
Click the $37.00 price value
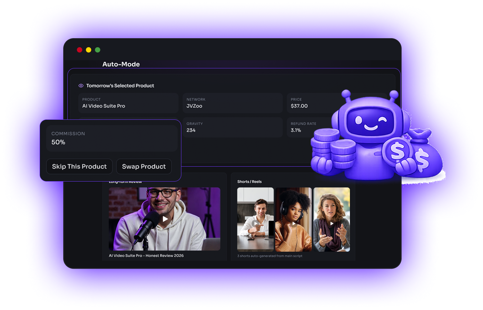299,106
